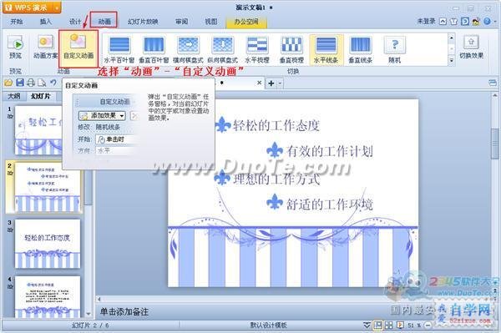Select slide 2 thumbnail
The image size is (501, 333).
pyautogui.click(x=48, y=188)
